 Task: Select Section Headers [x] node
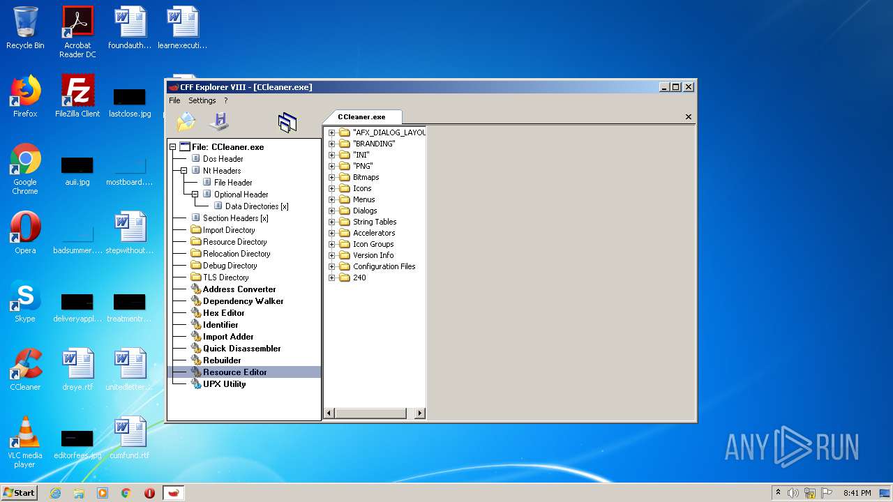(x=235, y=218)
